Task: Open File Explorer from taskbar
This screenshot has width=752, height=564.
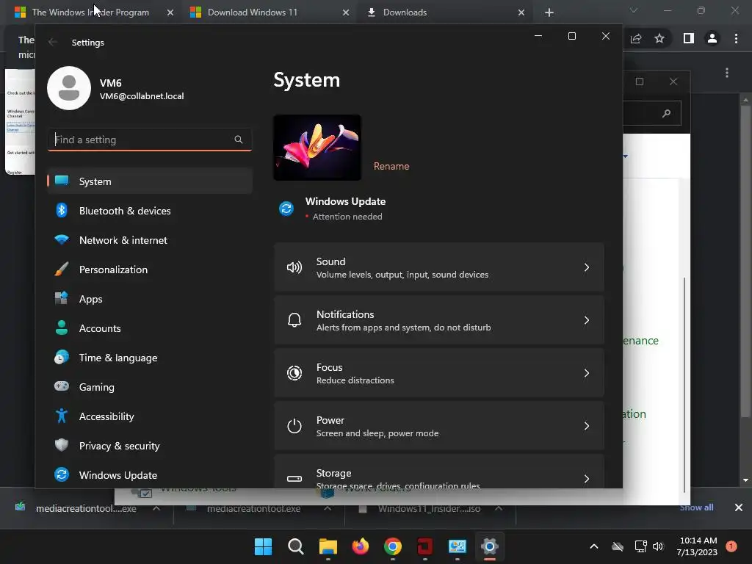Action: pos(328,546)
